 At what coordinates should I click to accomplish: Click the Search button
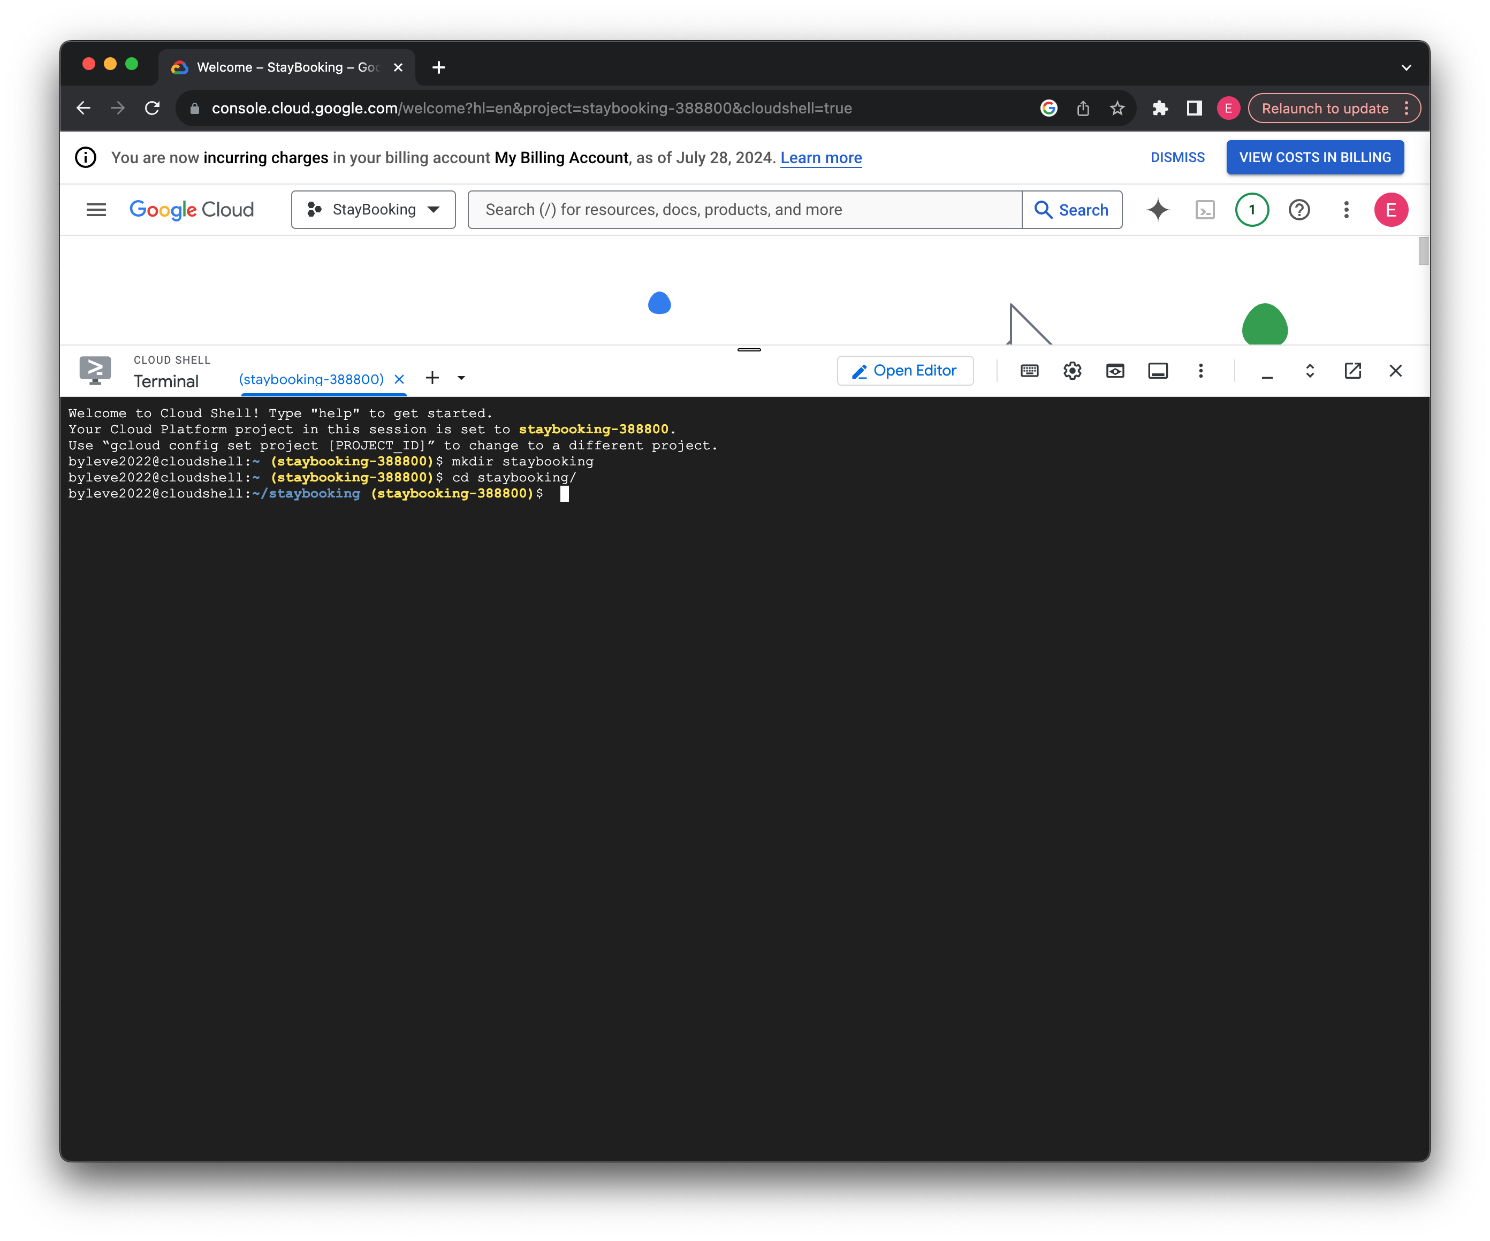(1072, 210)
